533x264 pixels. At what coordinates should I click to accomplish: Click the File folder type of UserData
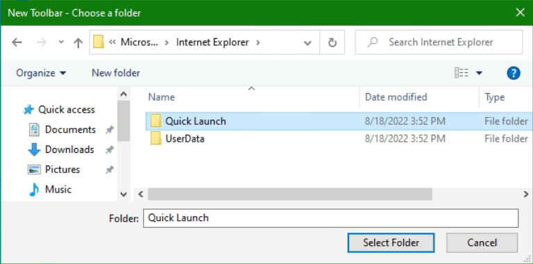[x=506, y=139]
